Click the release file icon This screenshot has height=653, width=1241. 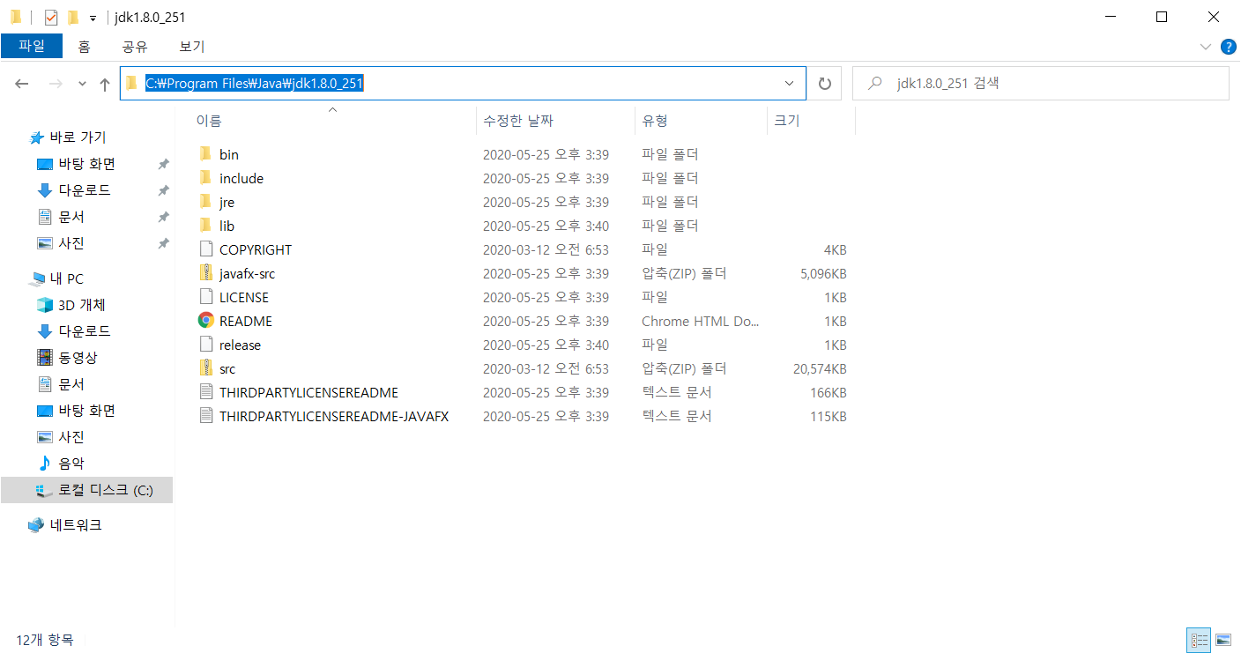click(205, 345)
